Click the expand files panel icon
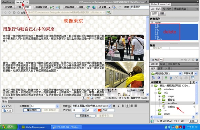 [x=193, y=78]
